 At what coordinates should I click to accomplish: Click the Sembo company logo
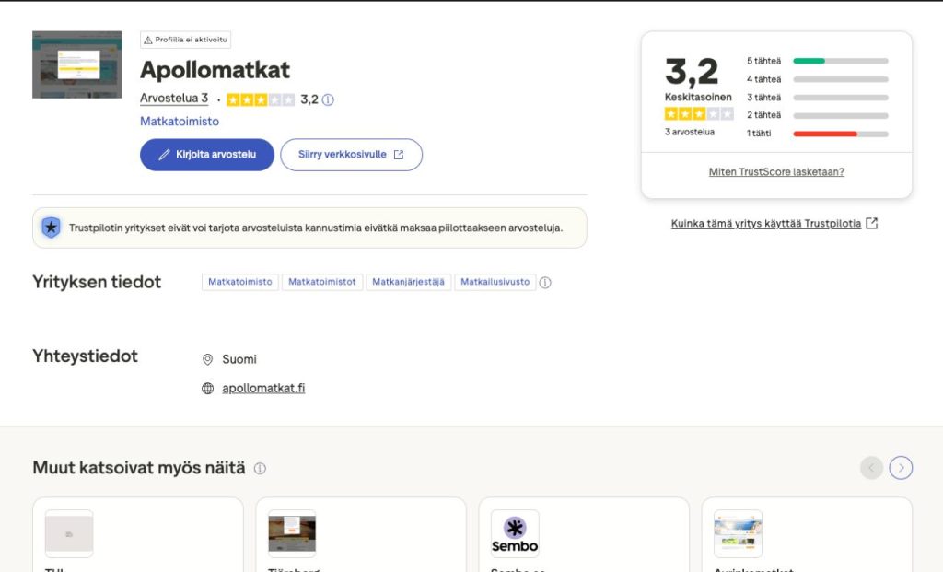coord(515,532)
